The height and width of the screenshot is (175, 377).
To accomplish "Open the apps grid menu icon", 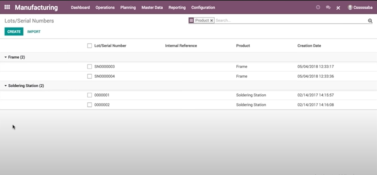I will click(7, 7).
